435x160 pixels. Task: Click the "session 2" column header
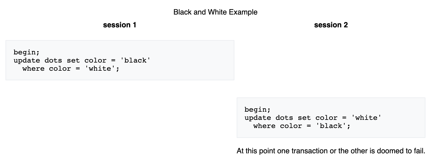[x=331, y=25]
